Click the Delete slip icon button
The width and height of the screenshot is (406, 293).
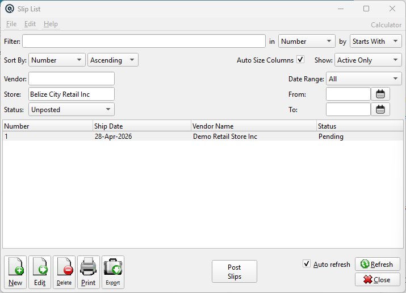(x=64, y=272)
